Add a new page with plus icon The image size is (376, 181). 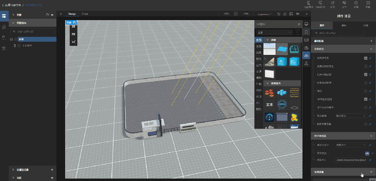click(52, 15)
